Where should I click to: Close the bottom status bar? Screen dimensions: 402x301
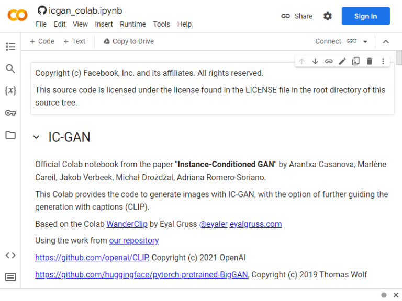[396, 295]
